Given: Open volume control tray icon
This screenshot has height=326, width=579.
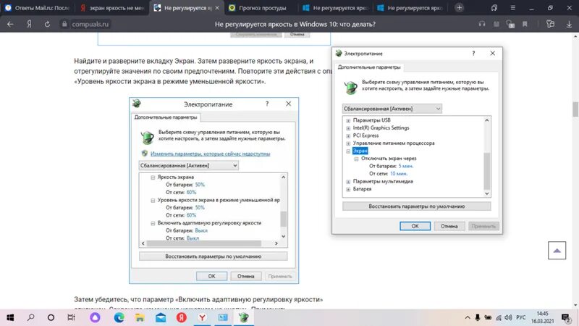Looking at the screenshot, I should (509, 317).
